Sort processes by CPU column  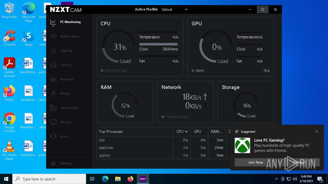coord(182,132)
